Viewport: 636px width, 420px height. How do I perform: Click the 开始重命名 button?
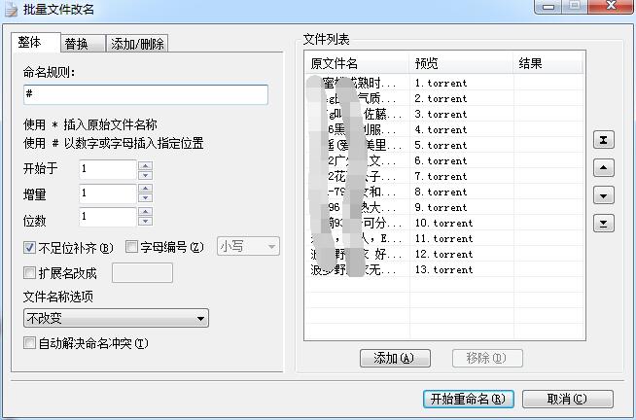point(468,399)
